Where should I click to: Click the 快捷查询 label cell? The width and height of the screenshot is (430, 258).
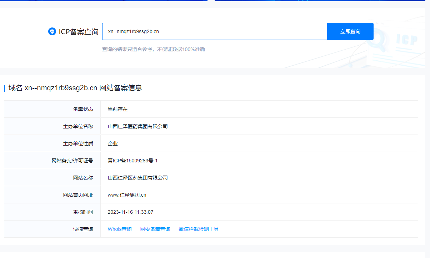[52, 229]
